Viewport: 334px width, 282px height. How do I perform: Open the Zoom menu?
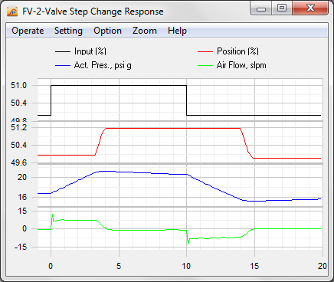coord(145,31)
